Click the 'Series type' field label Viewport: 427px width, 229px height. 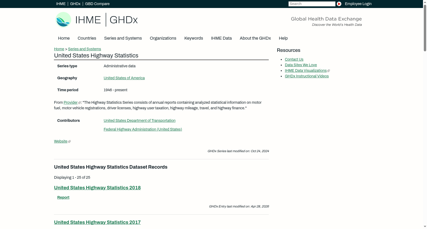point(67,66)
